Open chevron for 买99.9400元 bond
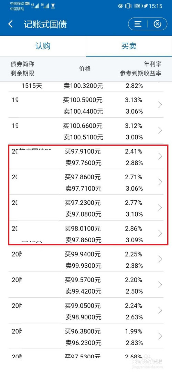172x373 pixels. (160, 259)
